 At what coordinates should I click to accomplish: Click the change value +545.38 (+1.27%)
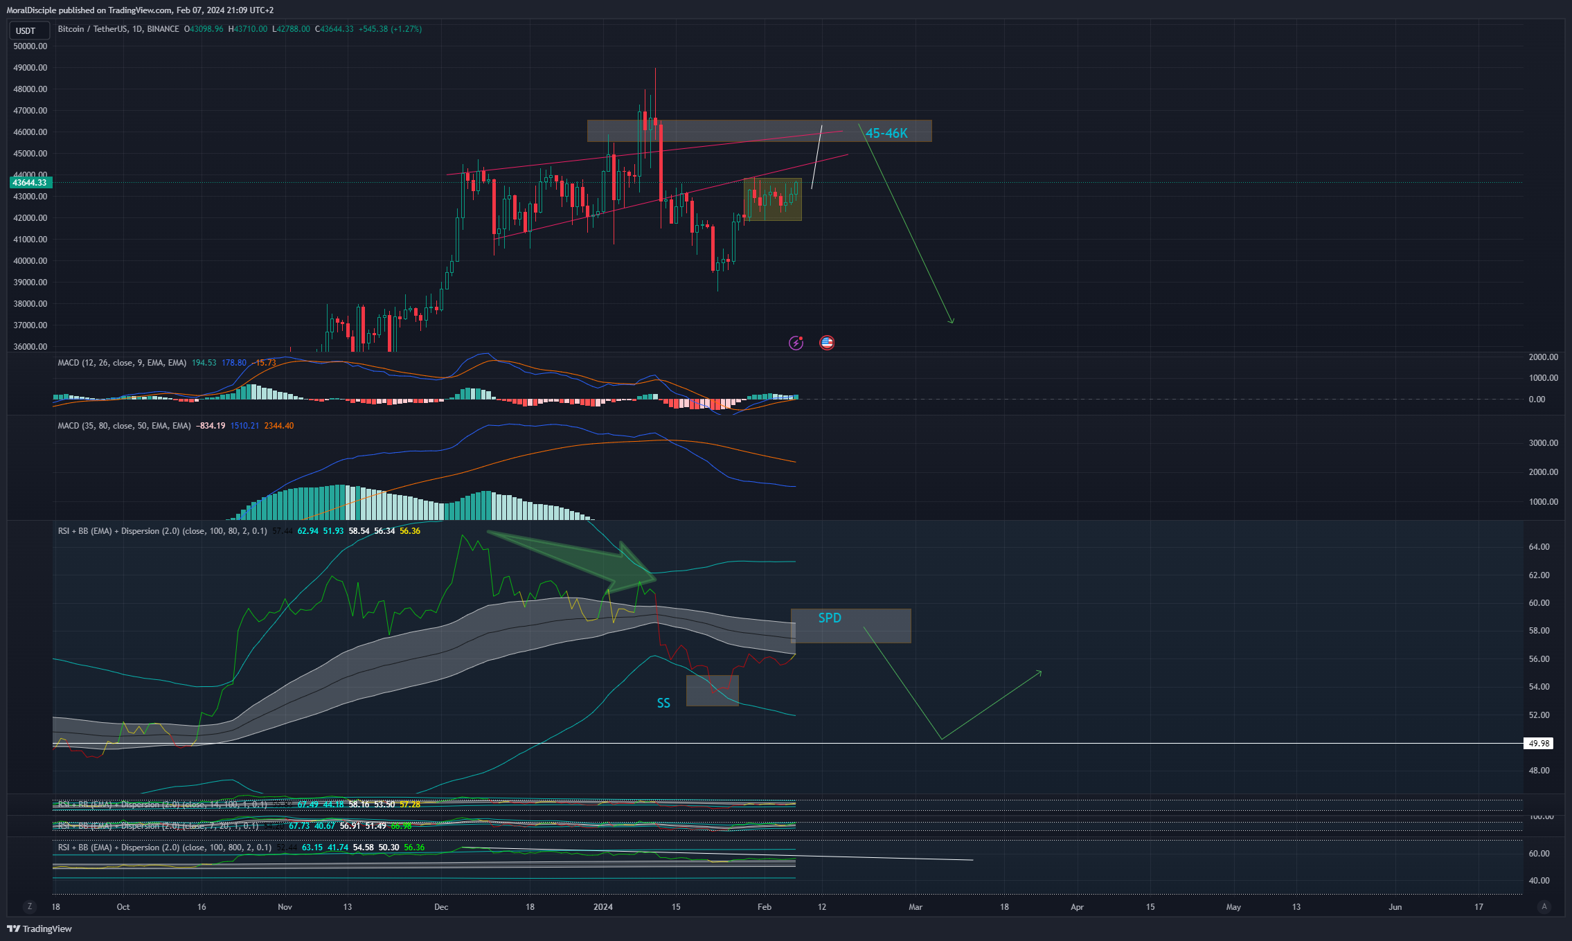(390, 29)
